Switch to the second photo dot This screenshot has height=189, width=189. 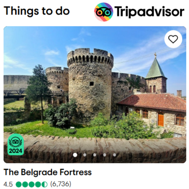(x=85, y=155)
